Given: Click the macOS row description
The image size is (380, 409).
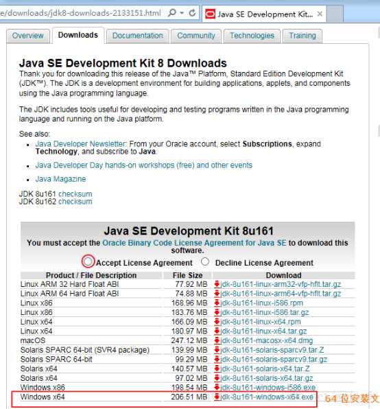Looking at the screenshot, I should click(33, 340).
